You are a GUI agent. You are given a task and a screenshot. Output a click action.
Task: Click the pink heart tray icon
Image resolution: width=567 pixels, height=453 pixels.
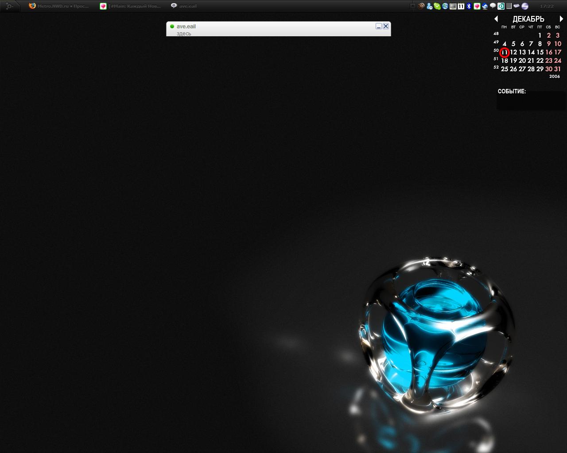[x=477, y=6]
